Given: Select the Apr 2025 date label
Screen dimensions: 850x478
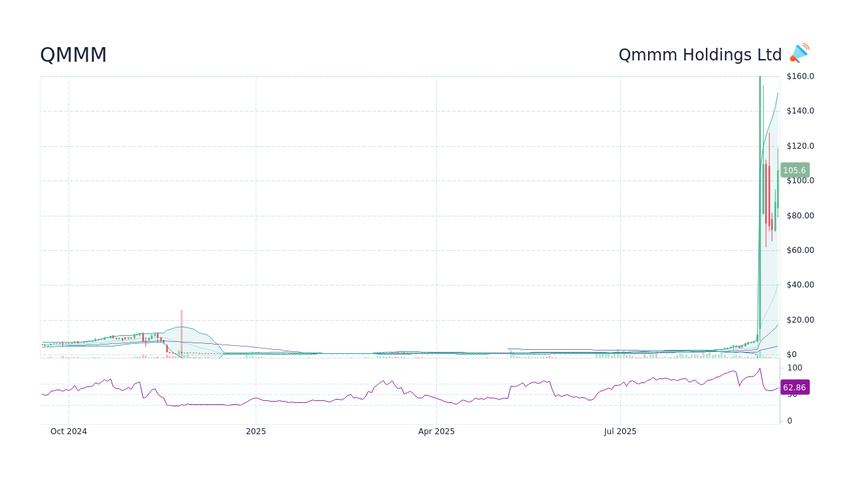Looking at the screenshot, I should [x=436, y=431].
